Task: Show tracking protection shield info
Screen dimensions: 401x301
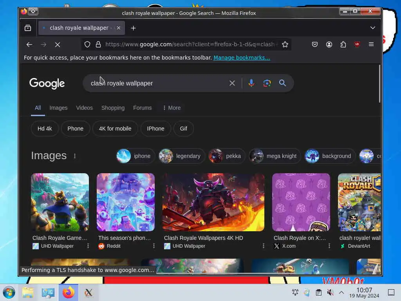Action: click(x=87, y=45)
